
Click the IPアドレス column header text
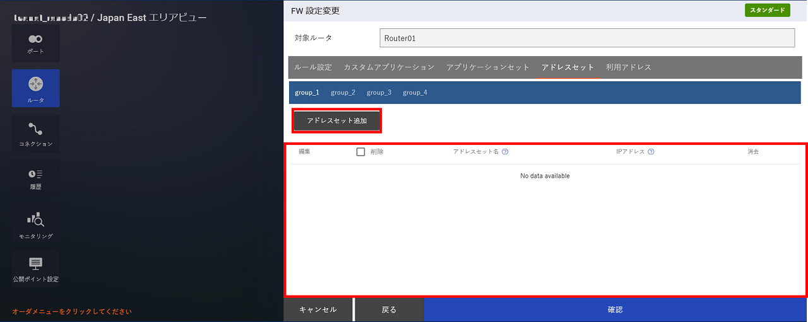[631, 152]
